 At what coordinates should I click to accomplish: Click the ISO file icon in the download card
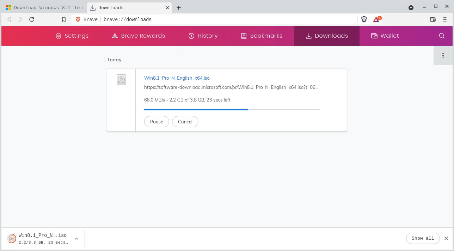coord(121,80)
